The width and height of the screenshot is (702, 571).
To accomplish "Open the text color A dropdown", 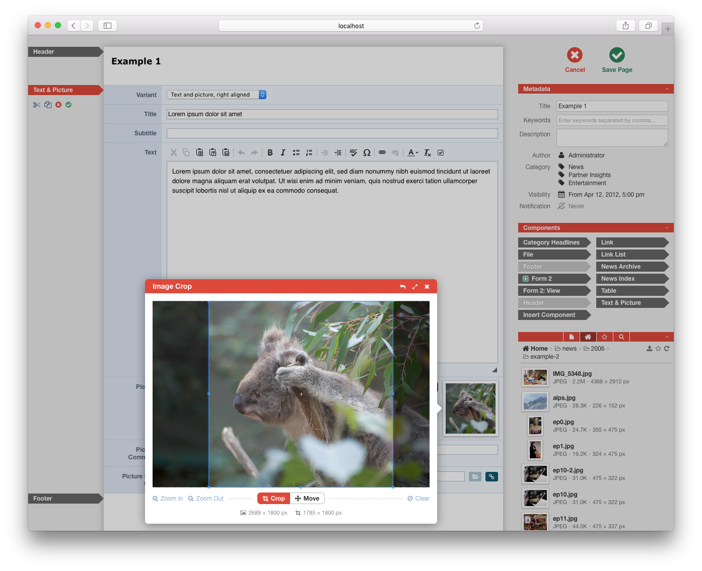I will (x=413, y=152).
